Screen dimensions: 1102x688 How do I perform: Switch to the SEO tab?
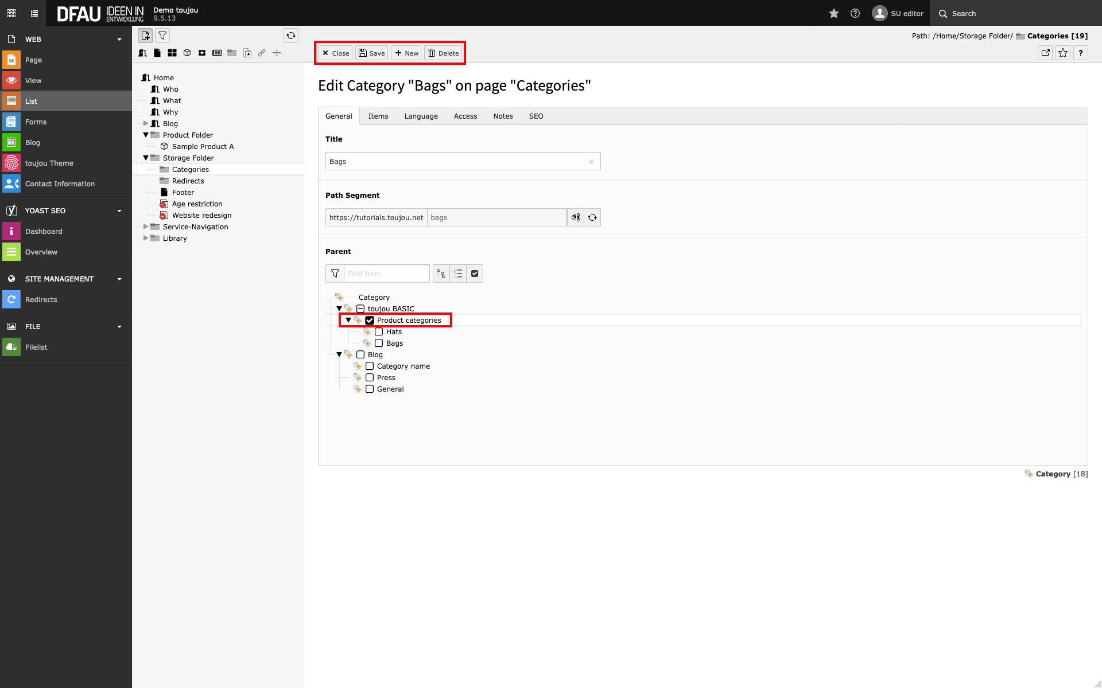(x=536, y=116)
